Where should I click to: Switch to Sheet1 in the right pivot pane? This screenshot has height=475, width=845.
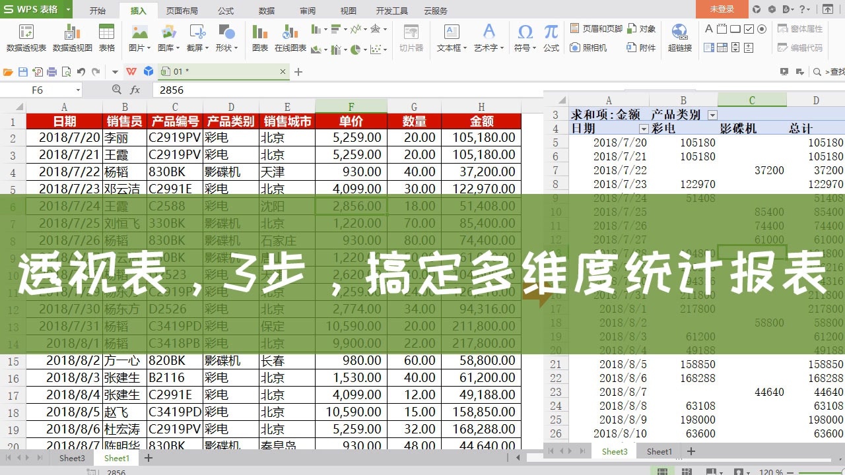[659, 451]
